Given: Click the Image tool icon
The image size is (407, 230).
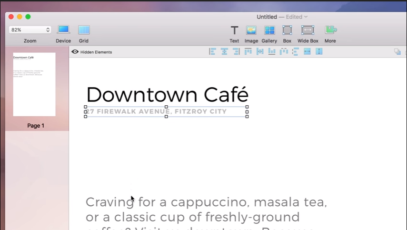Looking at the screenshot, I should (x=251, y=30).
